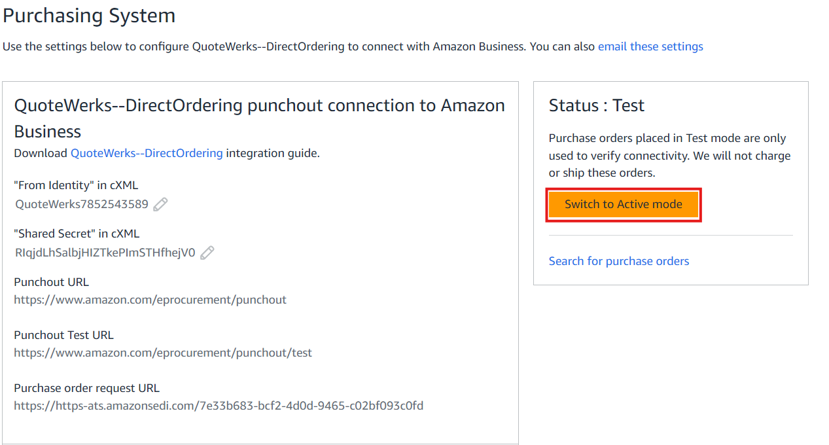Click the Test mode description paragraph

tap(669, 156)
